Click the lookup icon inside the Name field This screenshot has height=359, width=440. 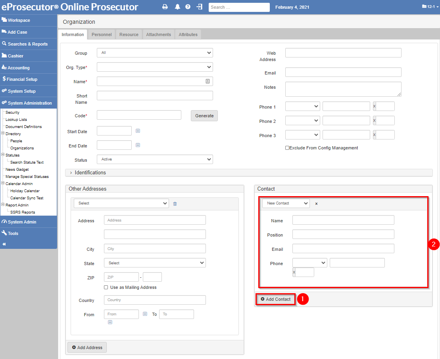tap(208, 81)
